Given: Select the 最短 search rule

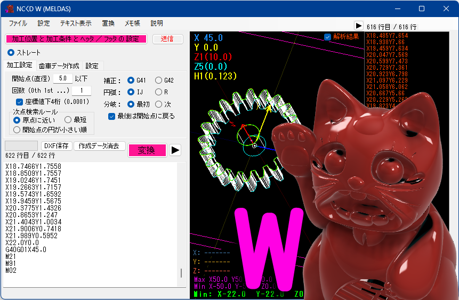Looking at the screenshot, I should [68, 120].
